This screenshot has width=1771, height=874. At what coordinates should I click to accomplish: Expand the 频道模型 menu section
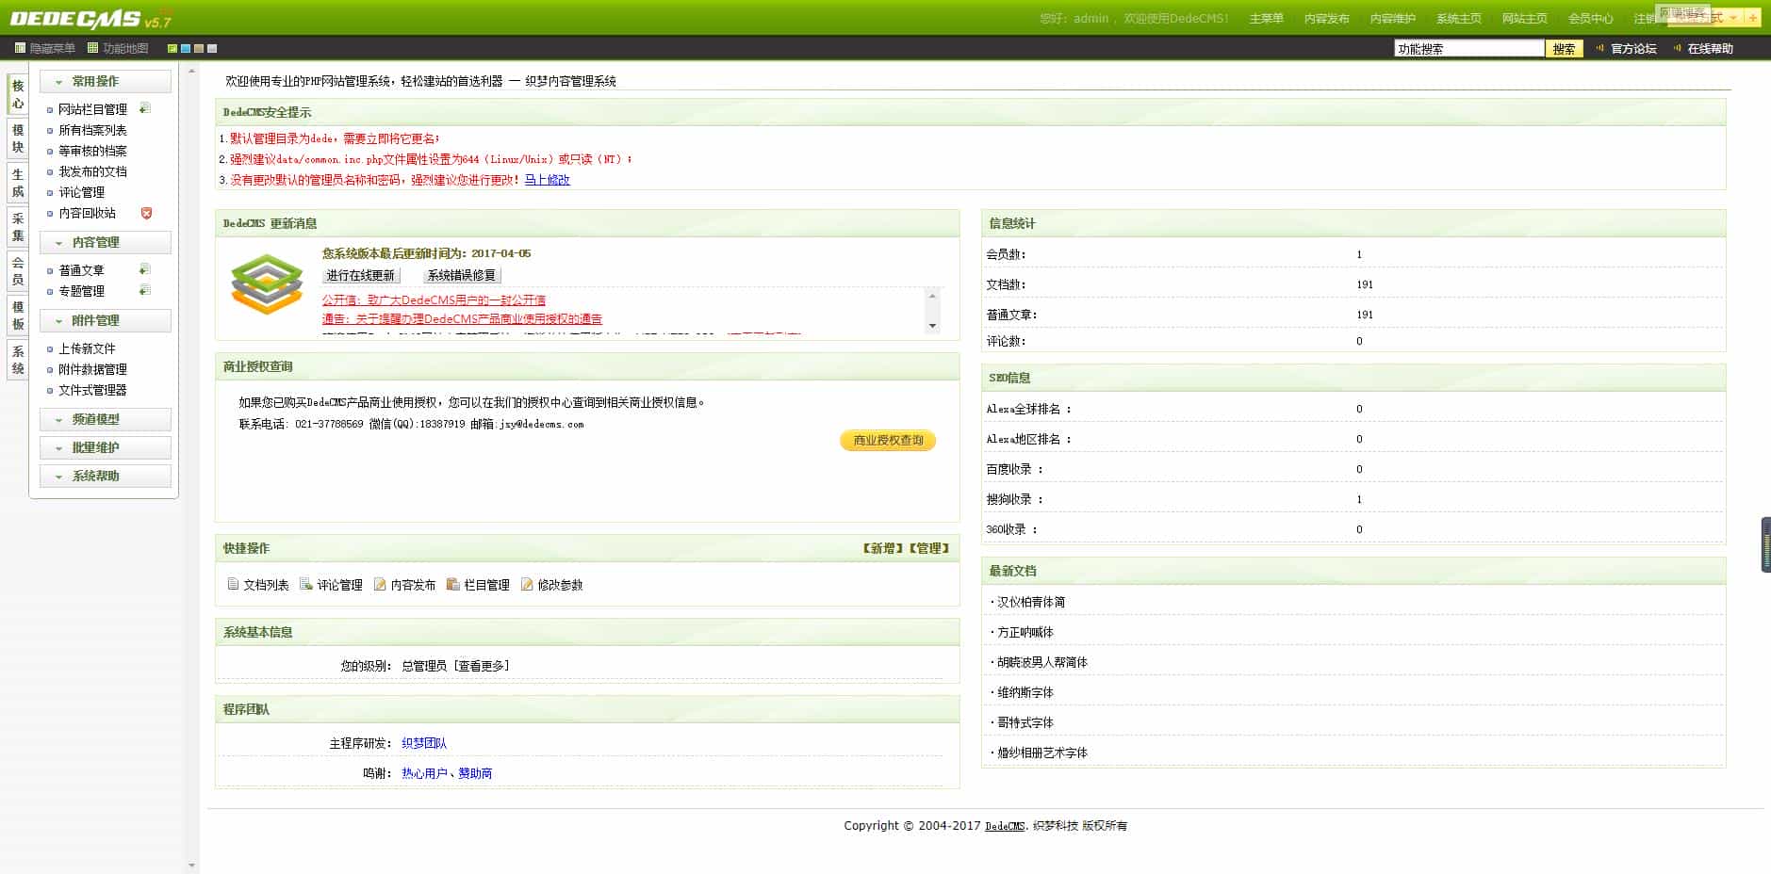point(106,419)
